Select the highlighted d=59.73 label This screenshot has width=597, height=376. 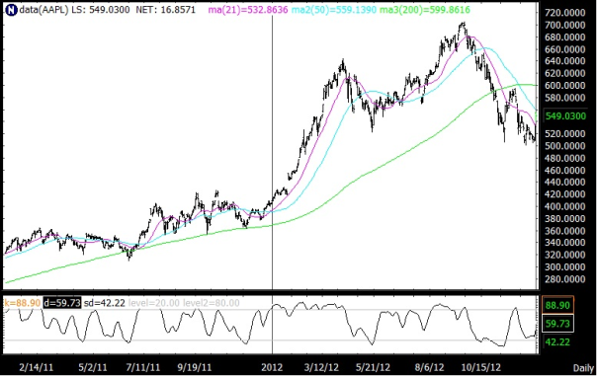pos(61,303)
